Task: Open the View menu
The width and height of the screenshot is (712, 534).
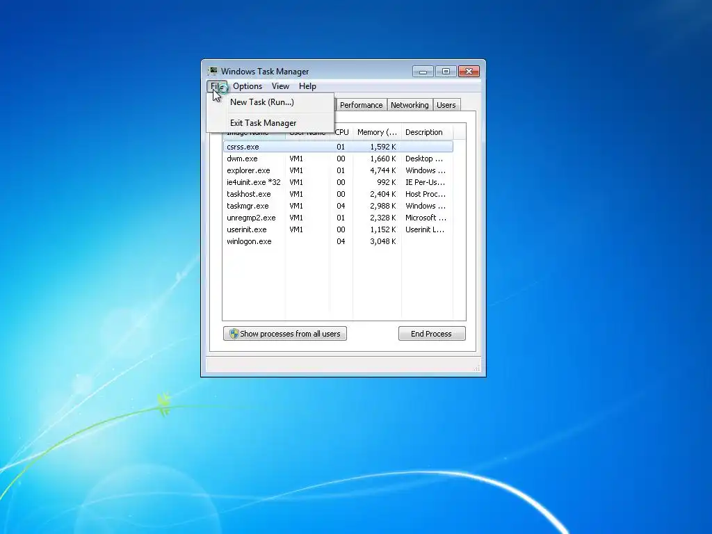Action: coord(280,86)
